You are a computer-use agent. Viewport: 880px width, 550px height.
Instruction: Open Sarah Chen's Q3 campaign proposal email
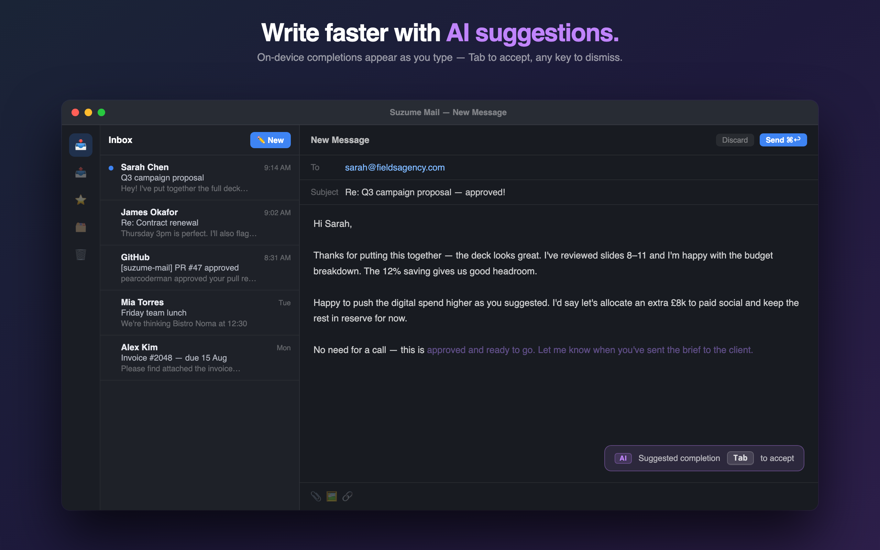(200, 177)
